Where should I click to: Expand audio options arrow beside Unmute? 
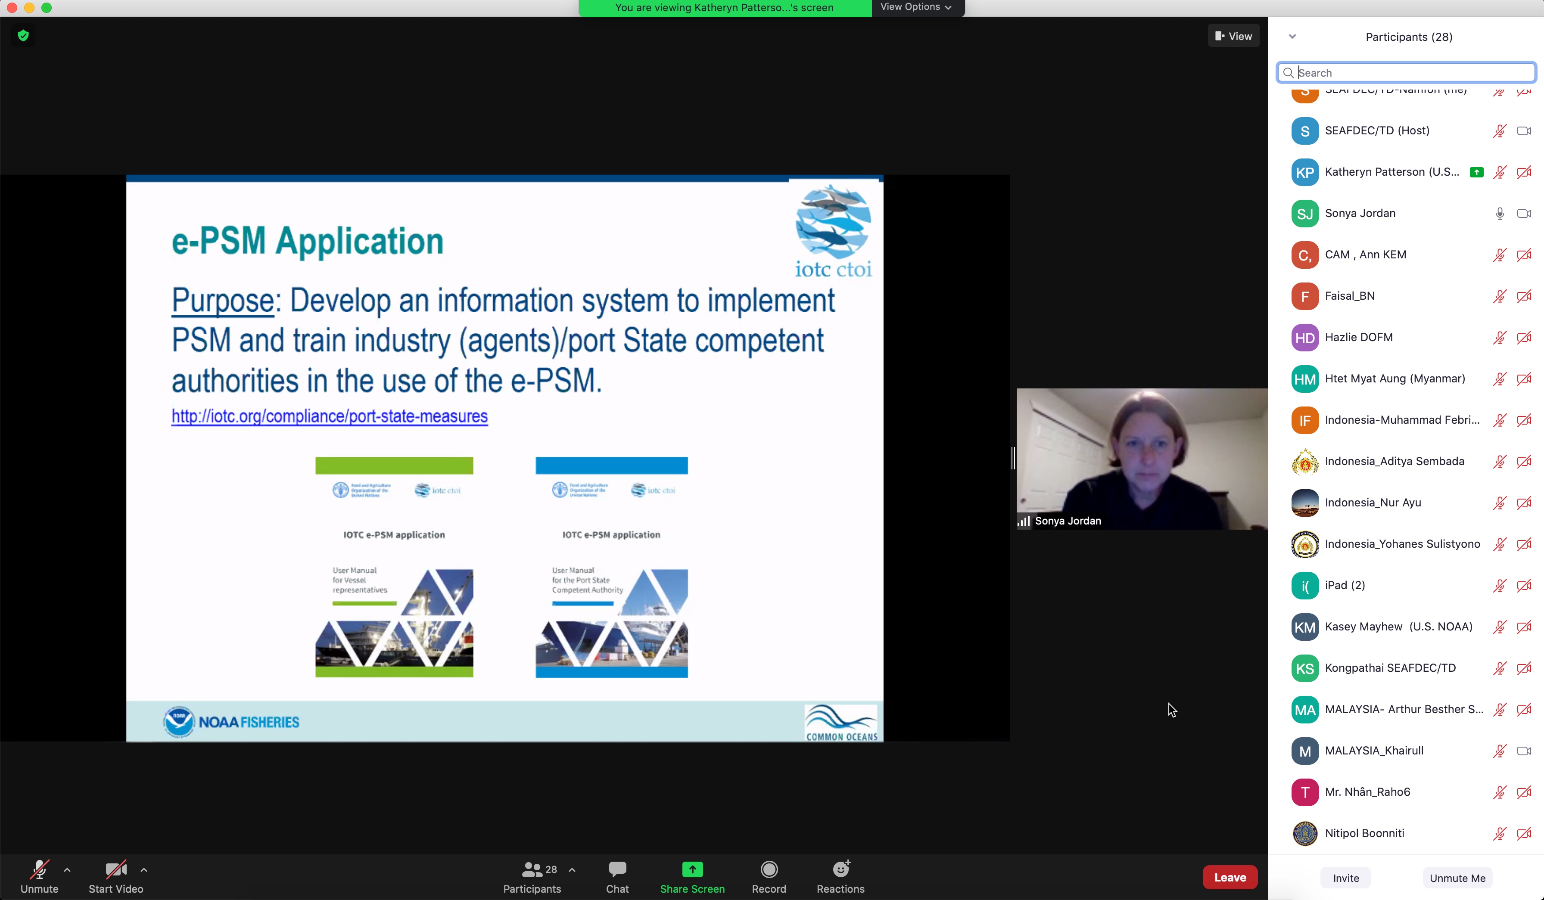(x=67, y=869)
